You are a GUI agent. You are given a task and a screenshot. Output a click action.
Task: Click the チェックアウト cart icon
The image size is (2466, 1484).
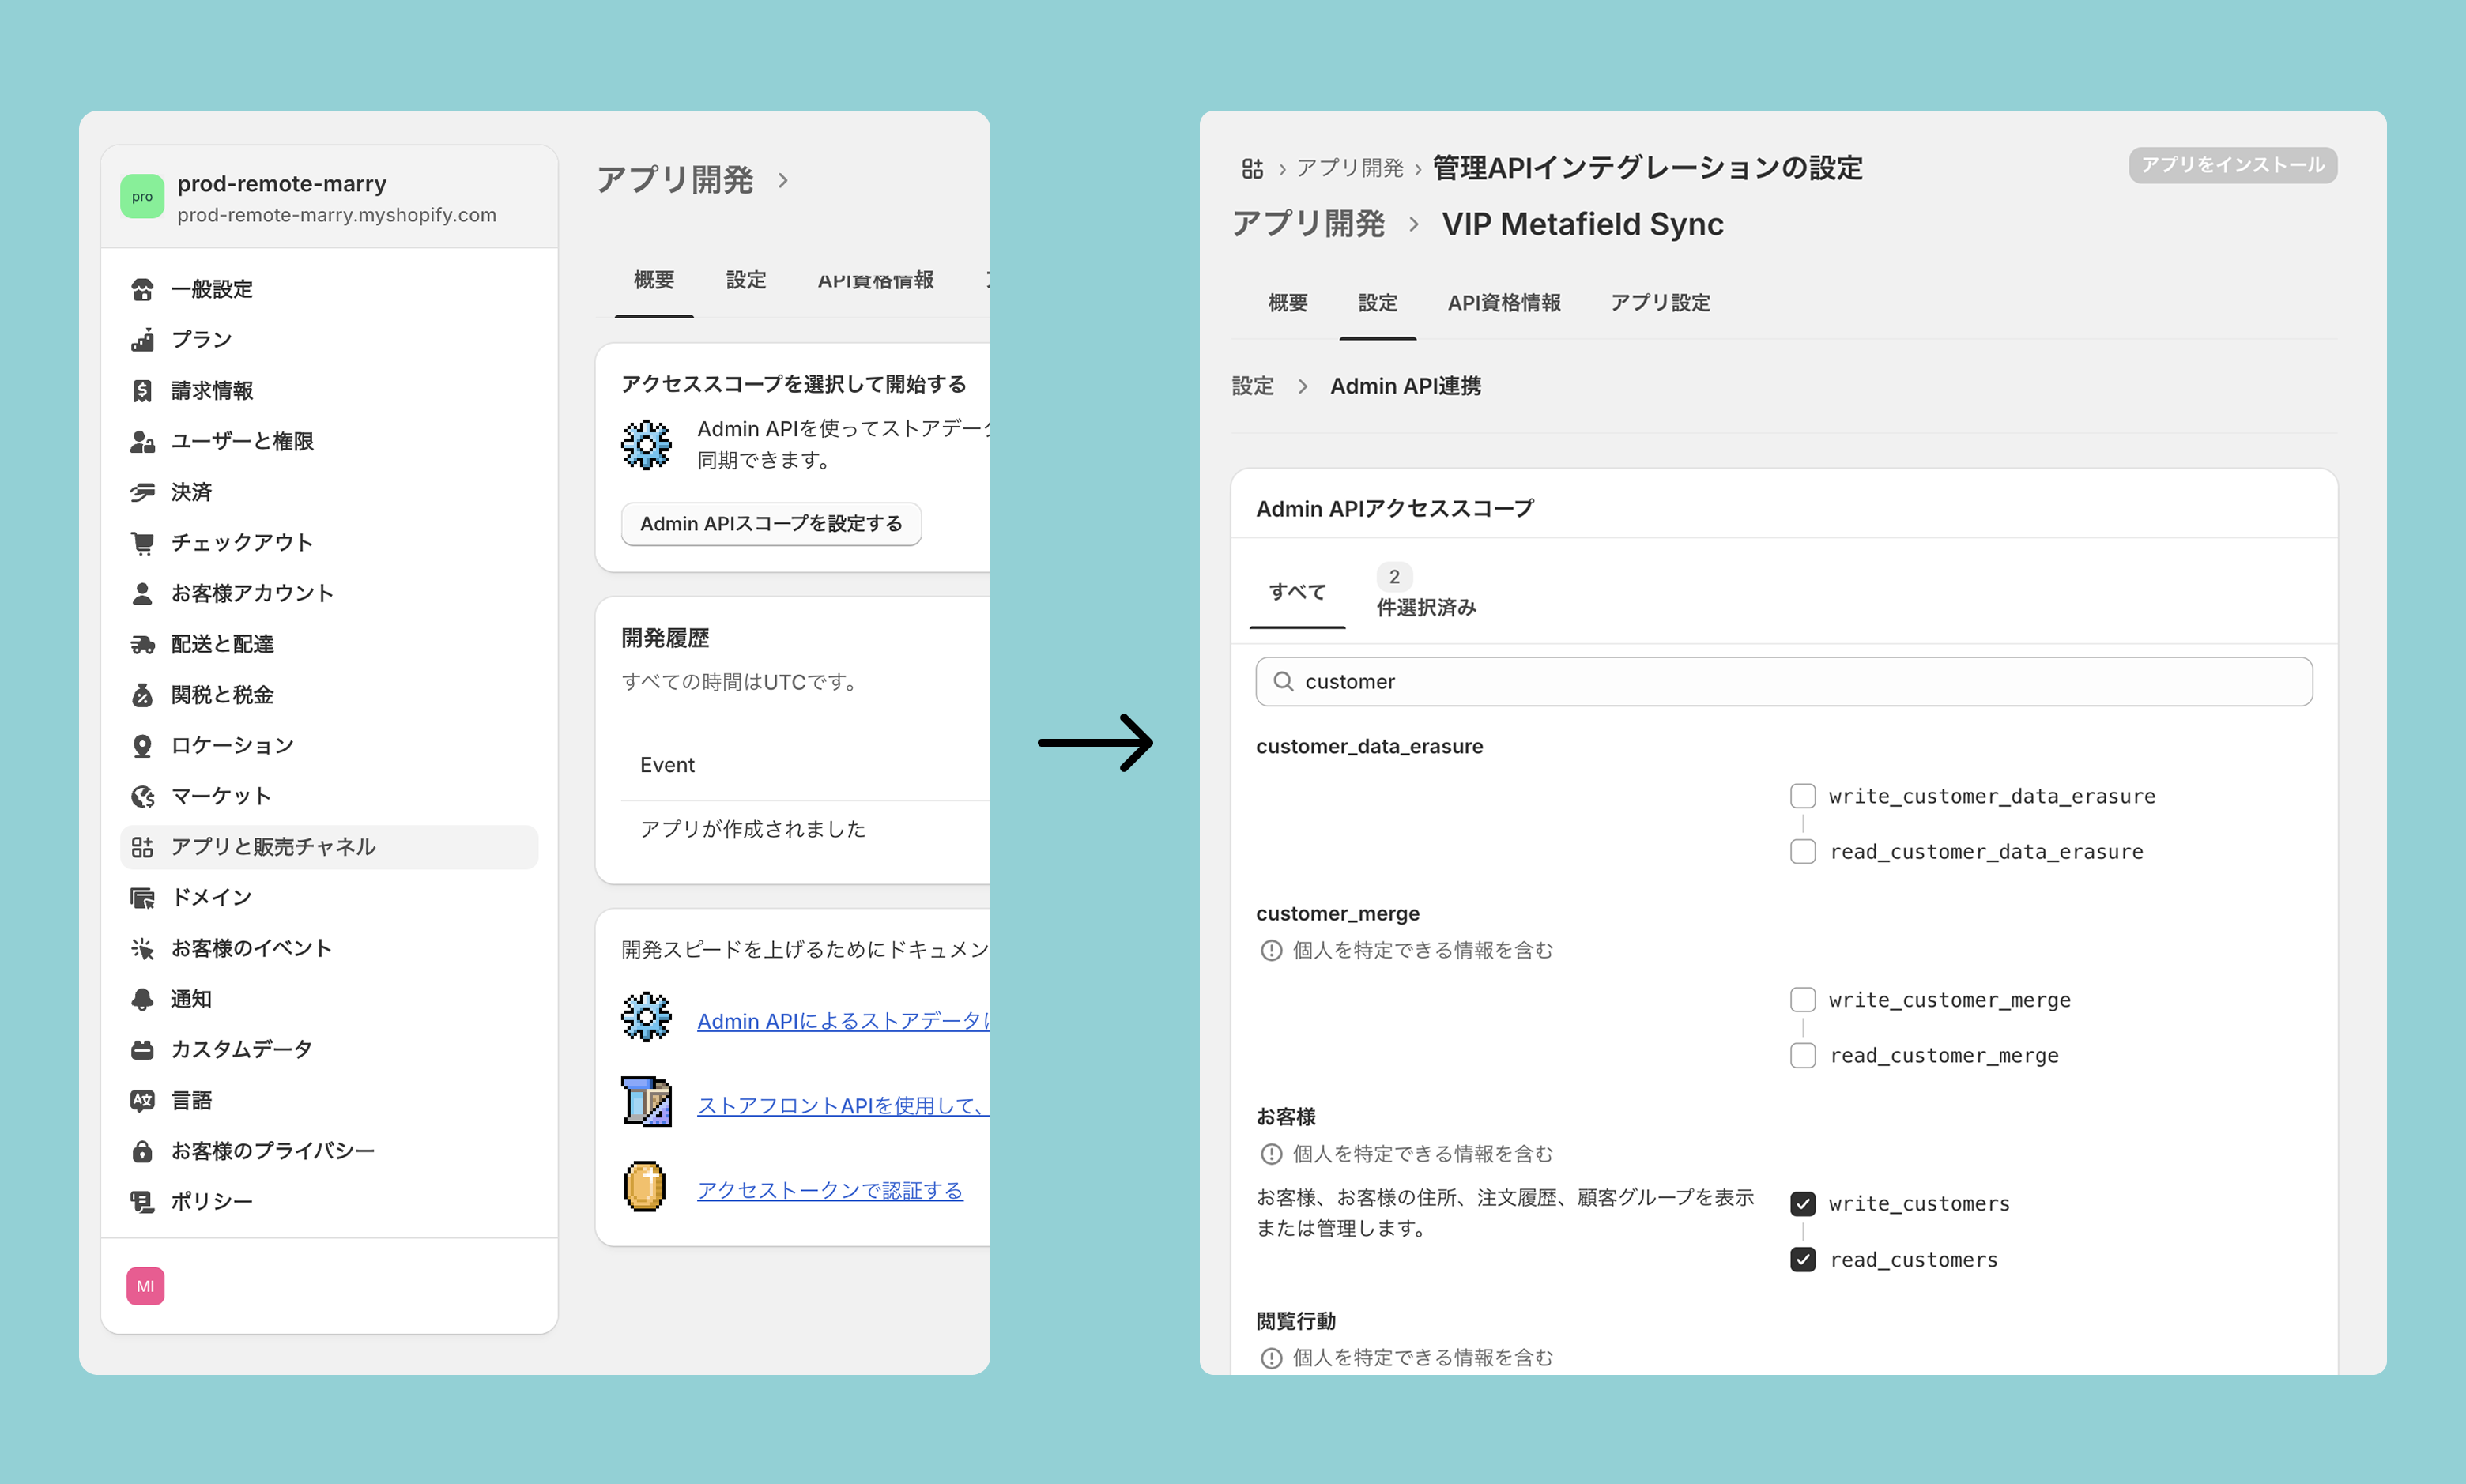142,543
